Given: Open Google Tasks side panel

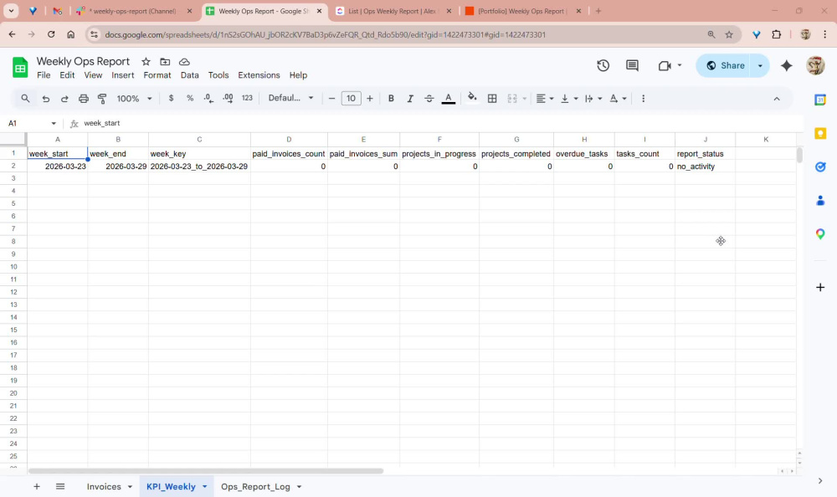Looking at the screenshot, I should click(820, 167).
